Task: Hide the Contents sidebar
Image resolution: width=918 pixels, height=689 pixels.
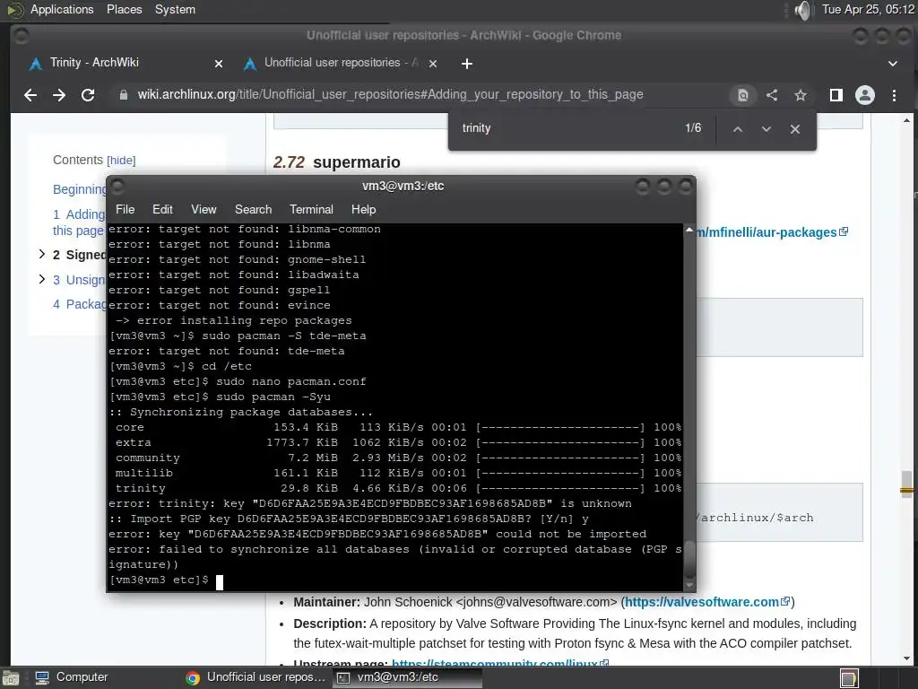Action: click(x=121, y=161)
